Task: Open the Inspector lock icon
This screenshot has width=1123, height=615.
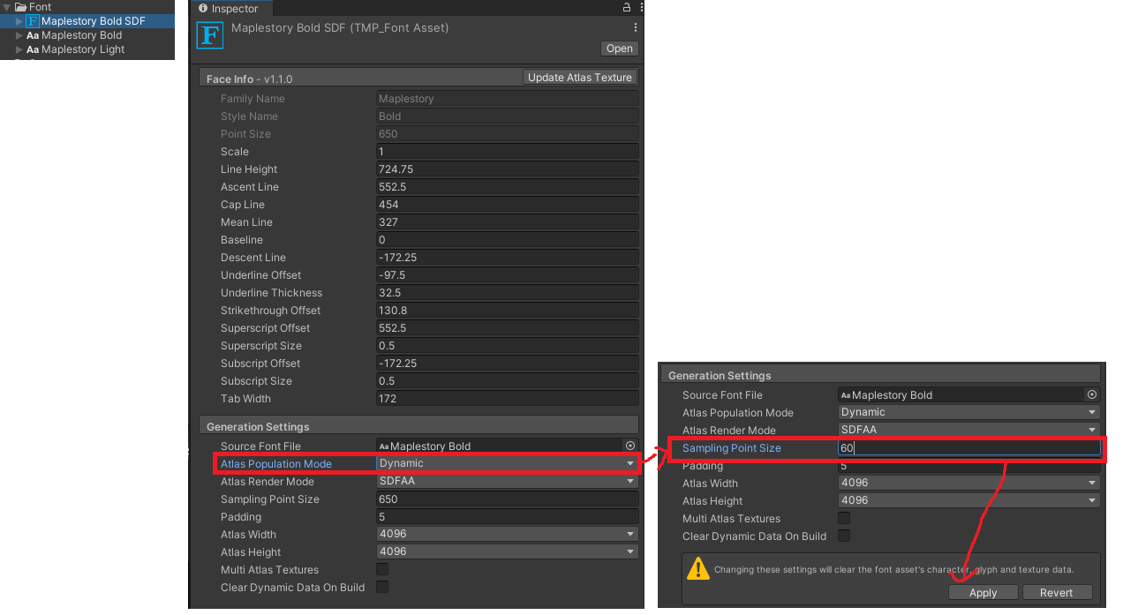Action: pyautogui.click(x=627, y=7)
